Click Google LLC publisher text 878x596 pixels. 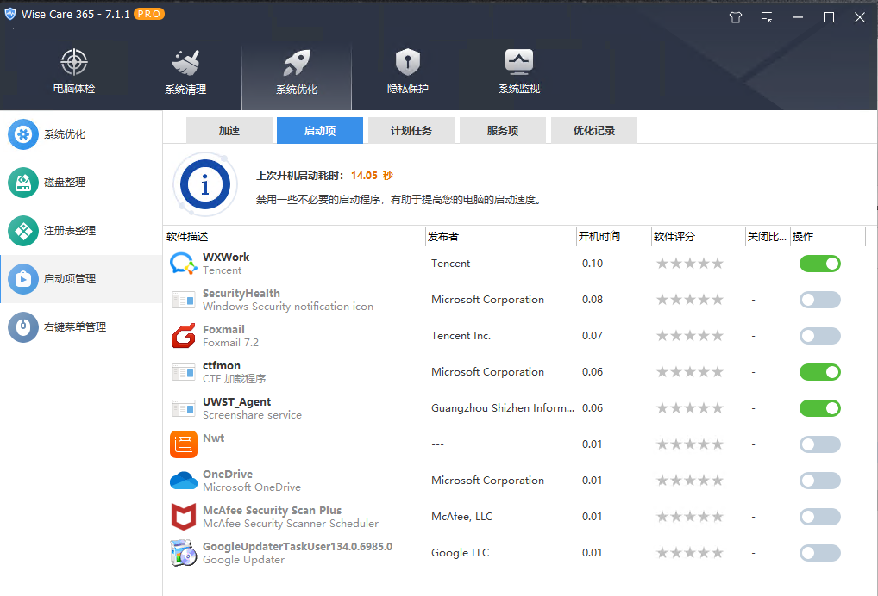click(460, 552)
